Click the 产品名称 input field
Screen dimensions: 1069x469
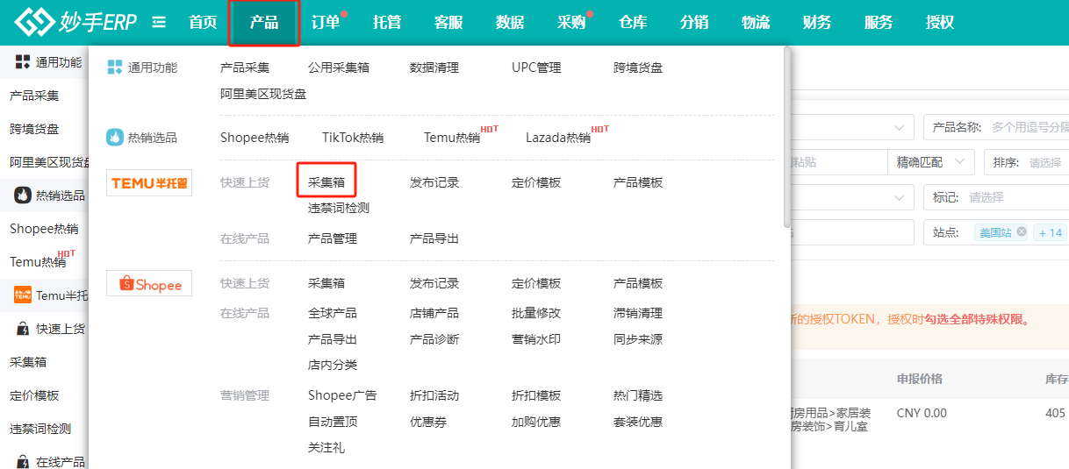996,127
